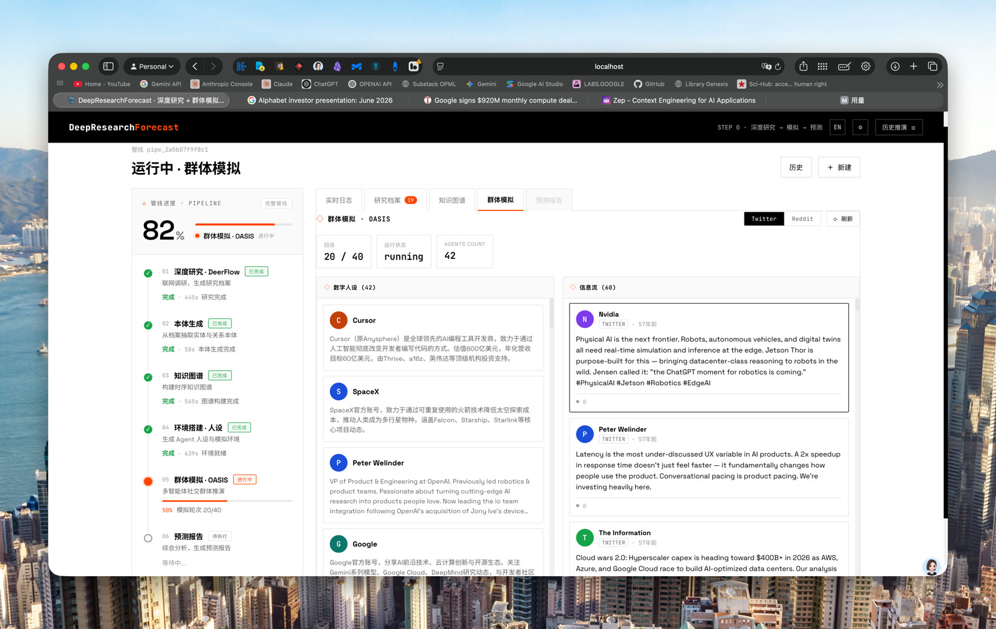Open the GitHub bookmark

point(649,84)
